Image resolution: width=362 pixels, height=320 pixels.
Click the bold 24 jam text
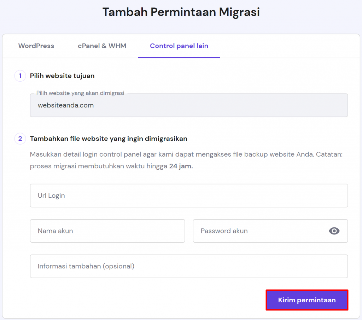click(x=181, y=166)
